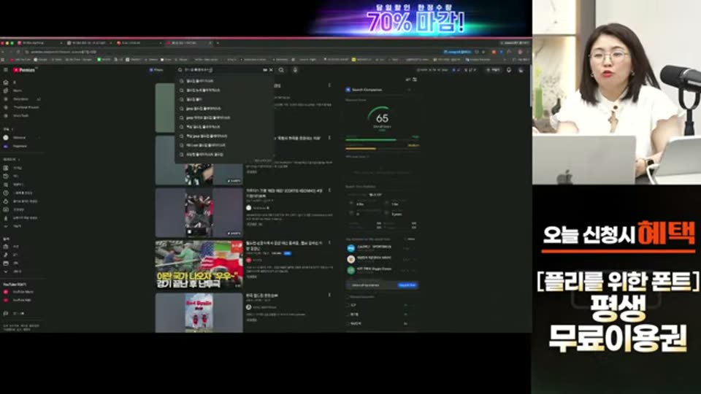Click the browser back arrow
This screenshot has width=701, height=394.
pyautogui.click(x=4, y=53)
